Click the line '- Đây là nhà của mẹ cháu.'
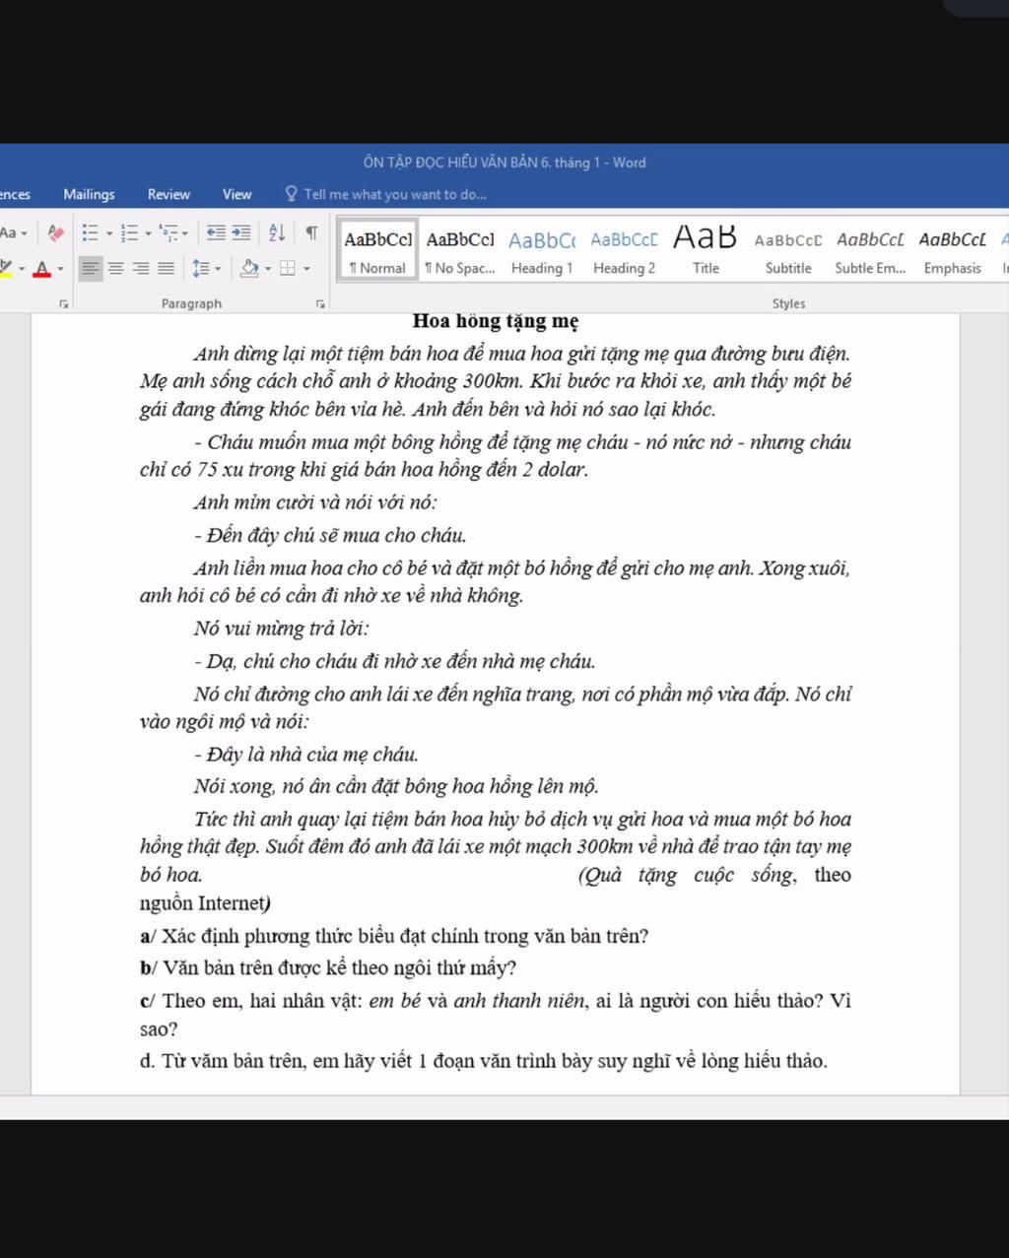1009x1258 pixels. coord(306,755)
